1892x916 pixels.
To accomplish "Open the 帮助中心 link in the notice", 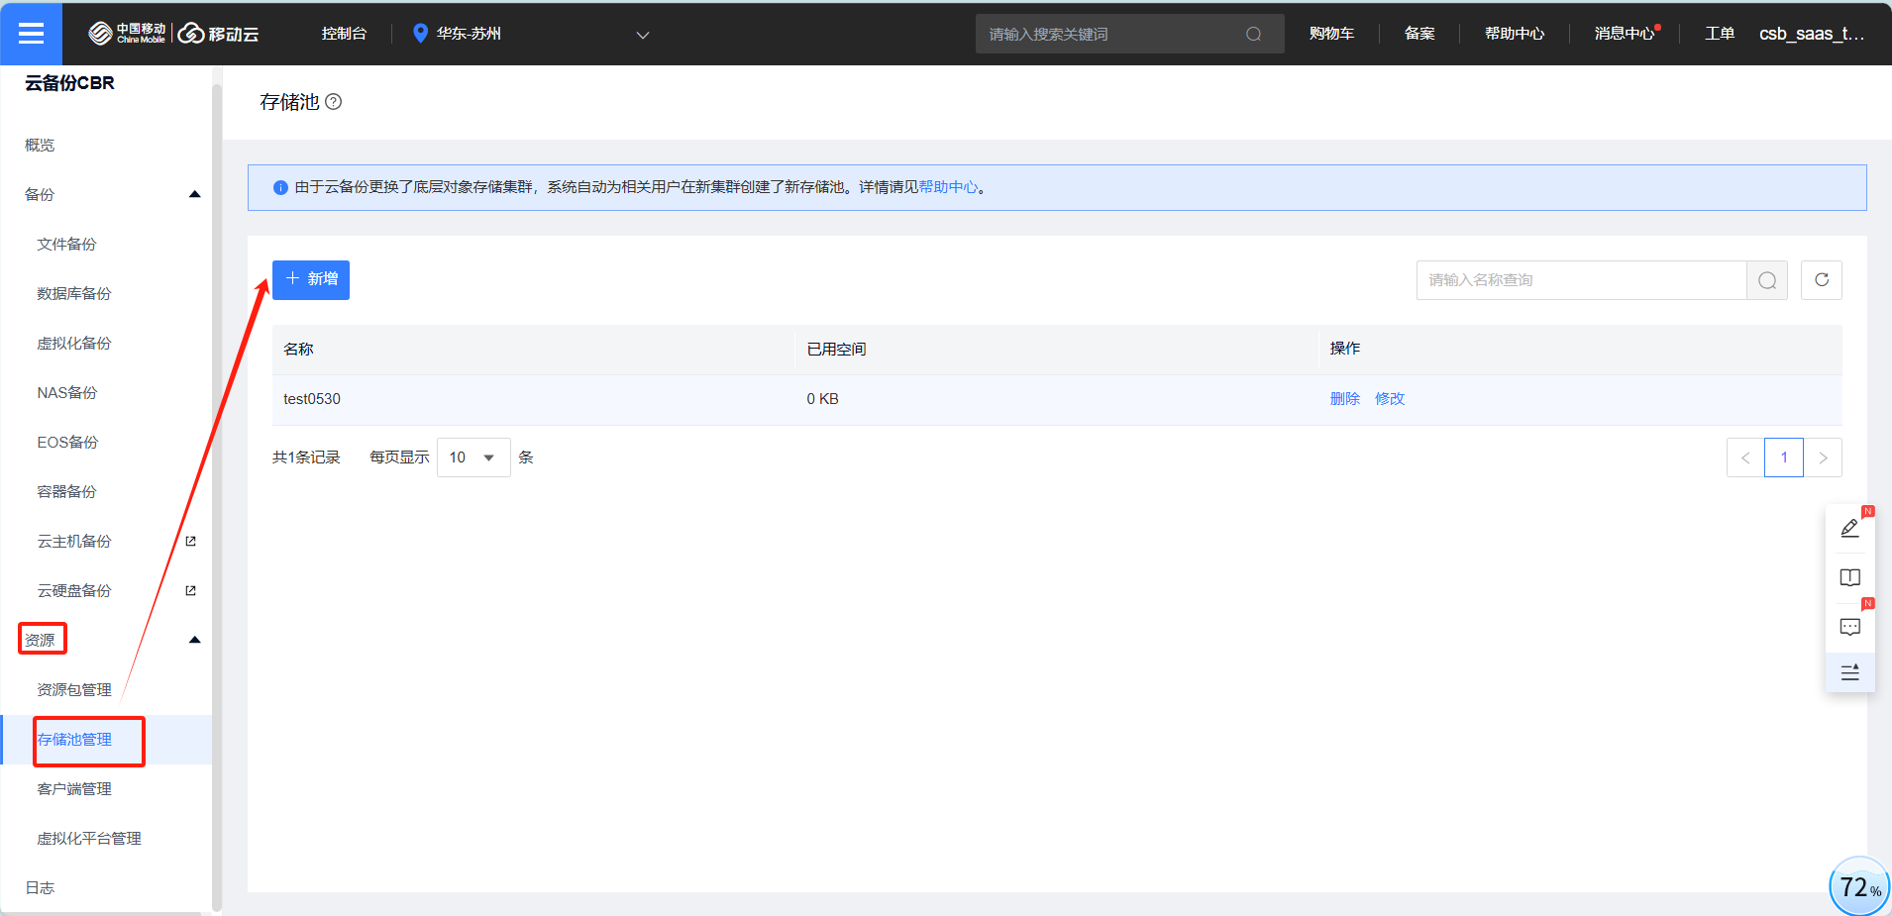I will [x=948, y=187].
